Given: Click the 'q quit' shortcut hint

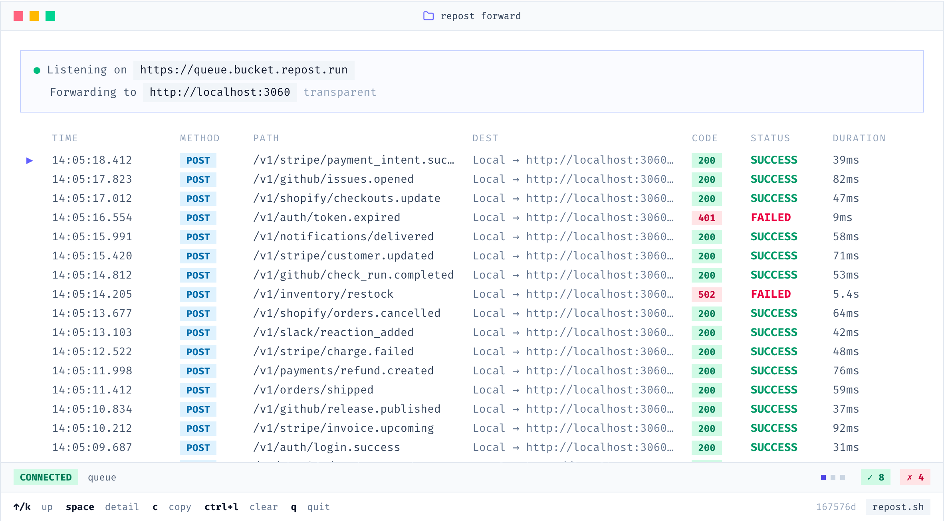Looking at the screenshot, I should click(x=310, y=507).
